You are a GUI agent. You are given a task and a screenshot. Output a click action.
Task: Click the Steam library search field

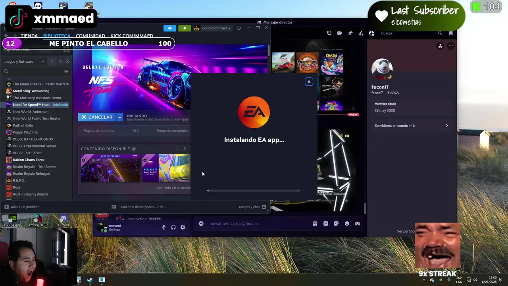tap(33, 71)
